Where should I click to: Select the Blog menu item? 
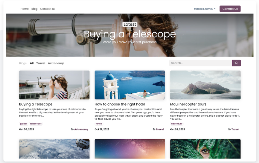34,9
